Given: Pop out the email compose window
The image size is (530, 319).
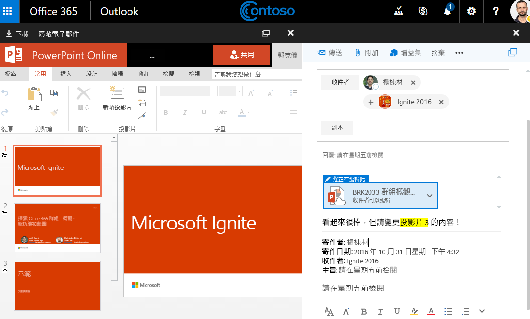Looking at the screenshot, I should pyautogui.click(x=513, y=52).
